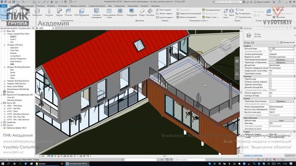Click the Слуховое окно dormer tool
The width and height of the screenshot is (296, 166).
[x=243, y=17]
